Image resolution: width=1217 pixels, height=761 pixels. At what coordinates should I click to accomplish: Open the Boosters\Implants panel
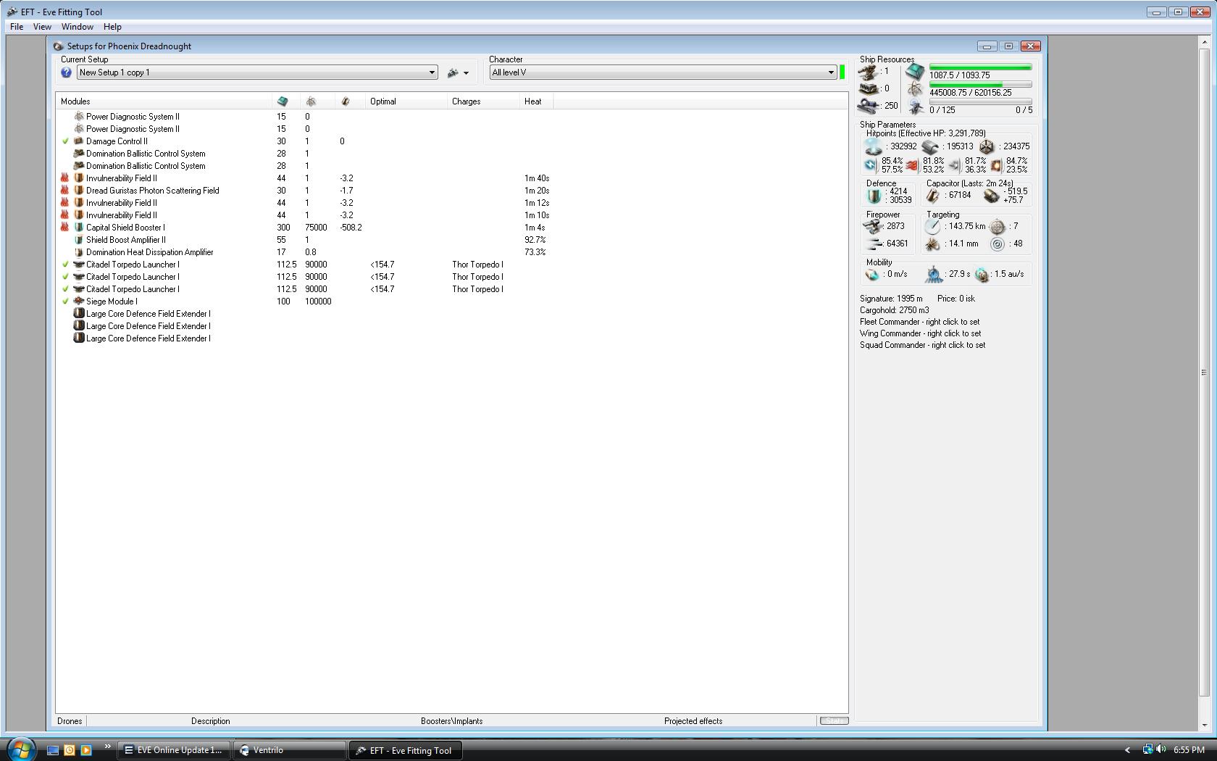pyautogui.click(x=451, y=721)
